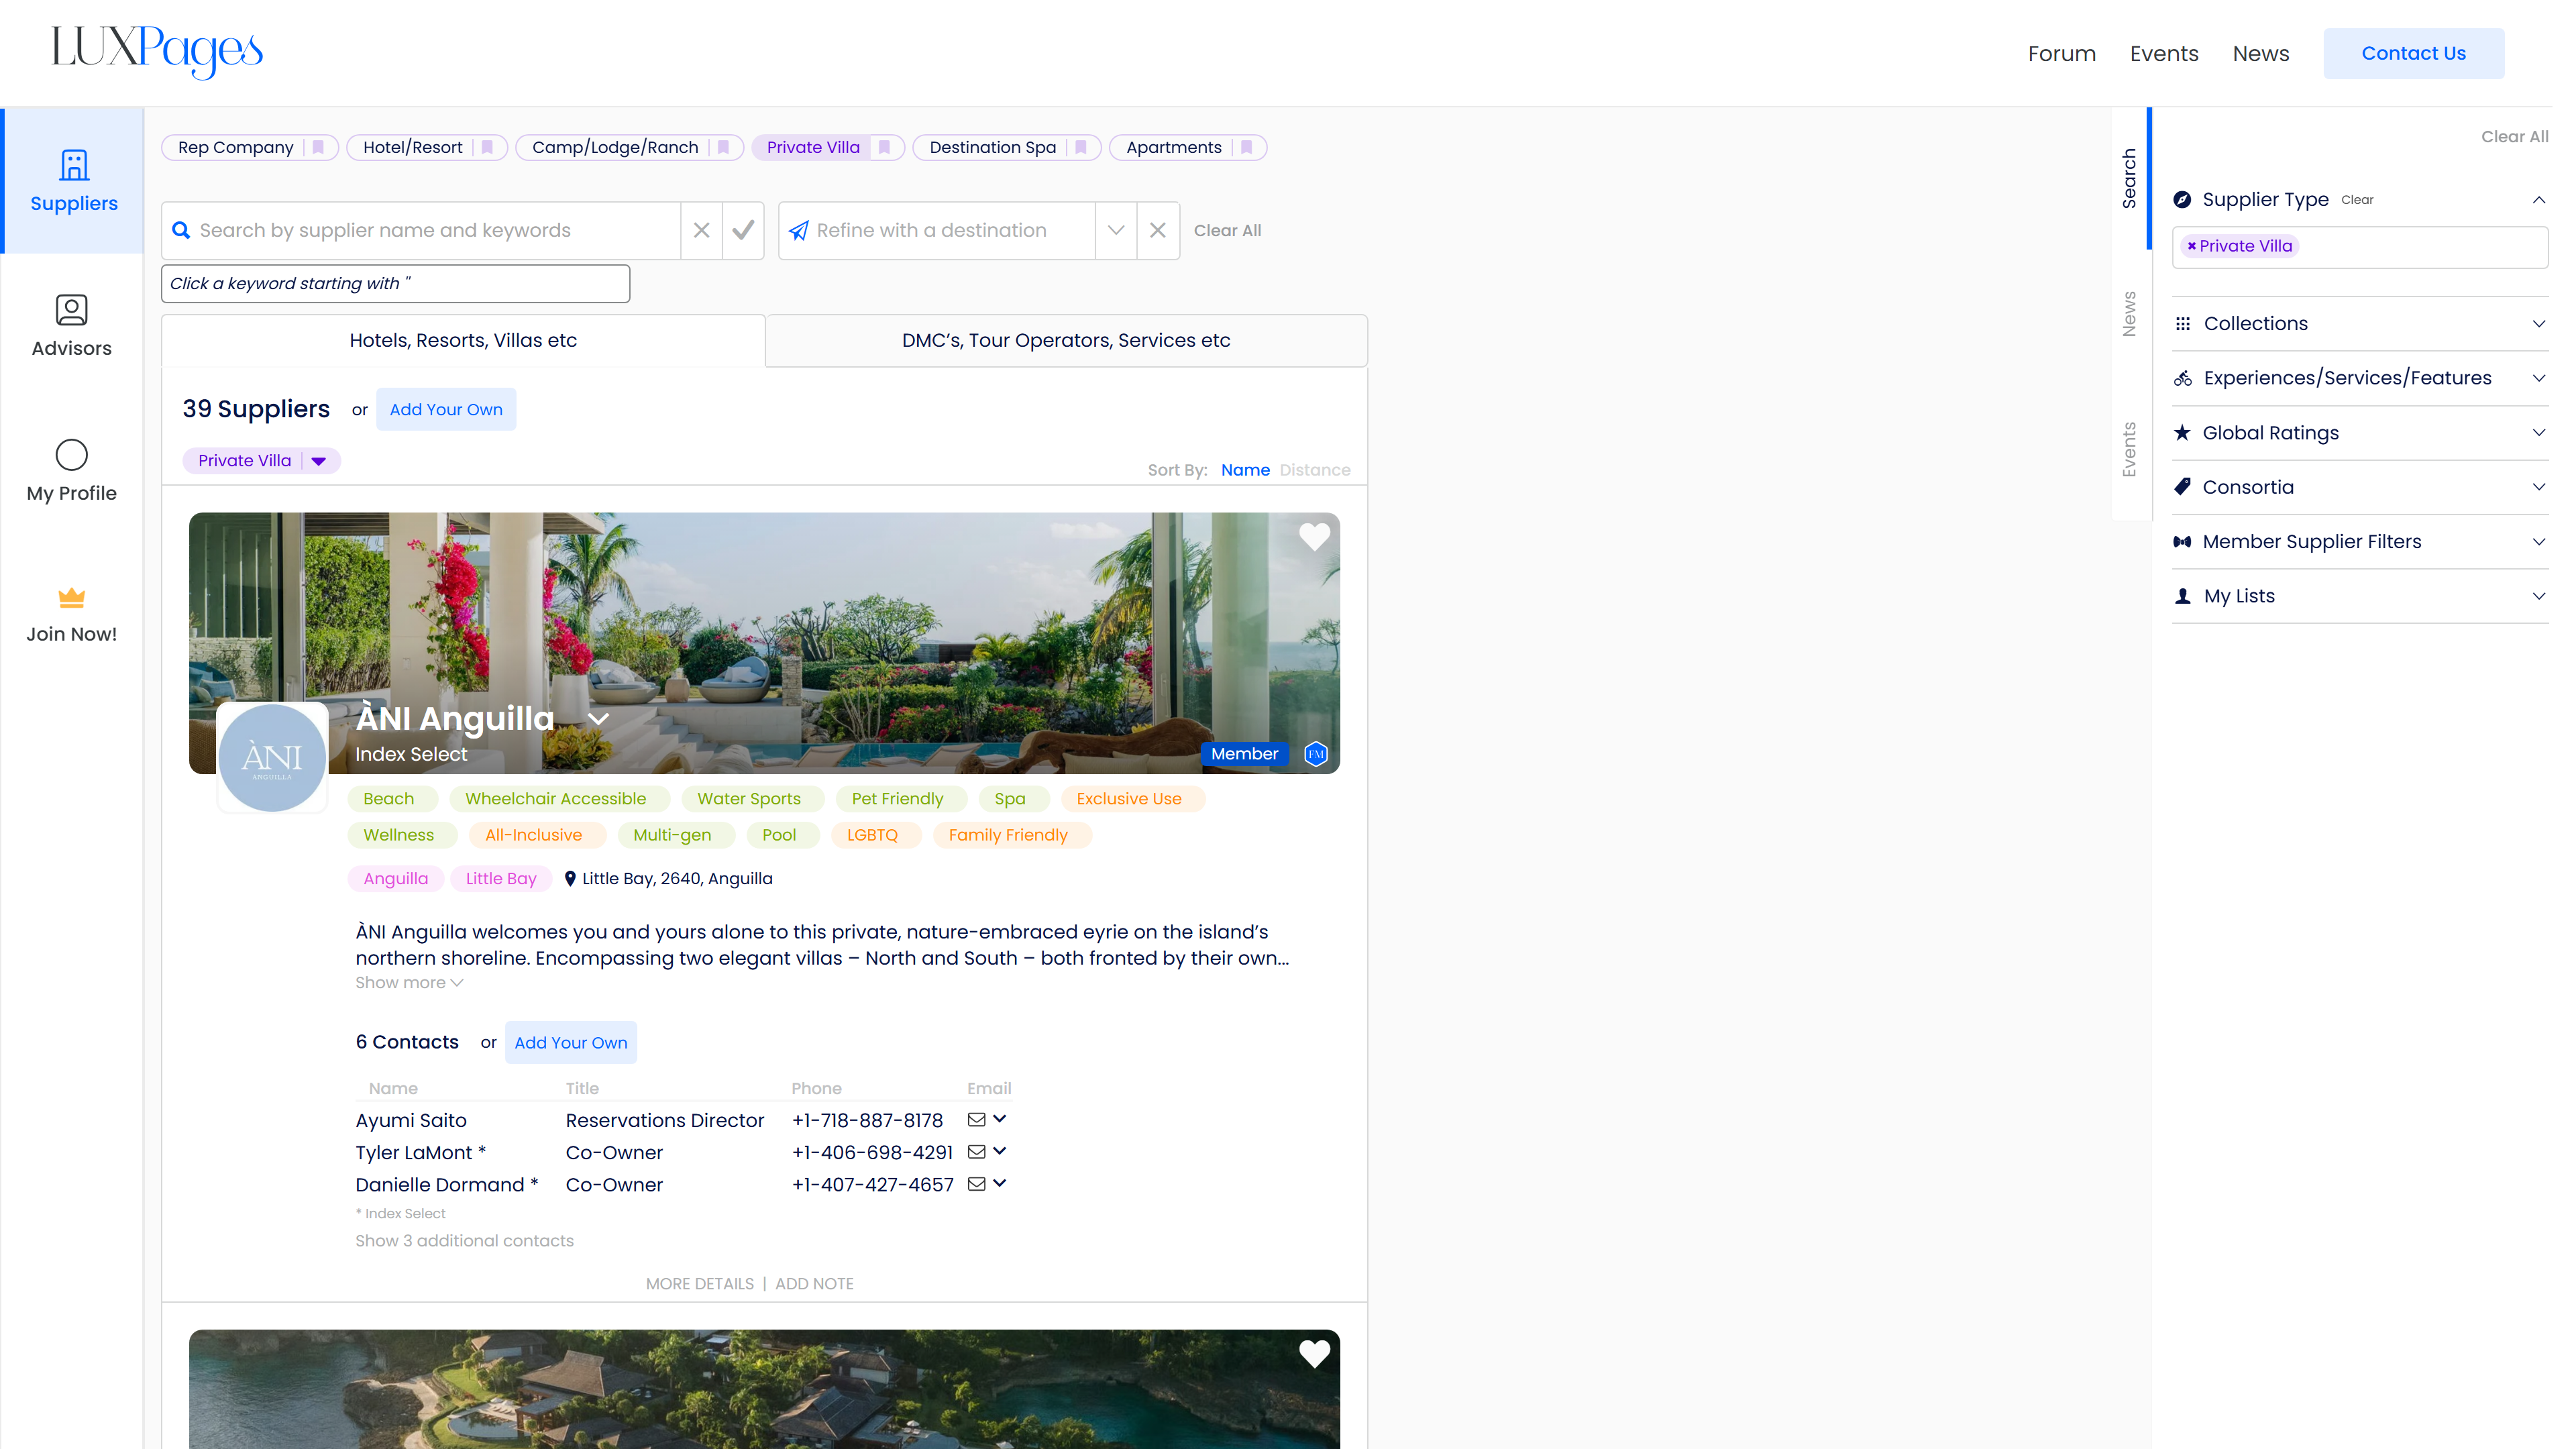Toggle the Rep Company filter chip
This screenshot has height=1449, width=2576.
[x=235, y=147]
